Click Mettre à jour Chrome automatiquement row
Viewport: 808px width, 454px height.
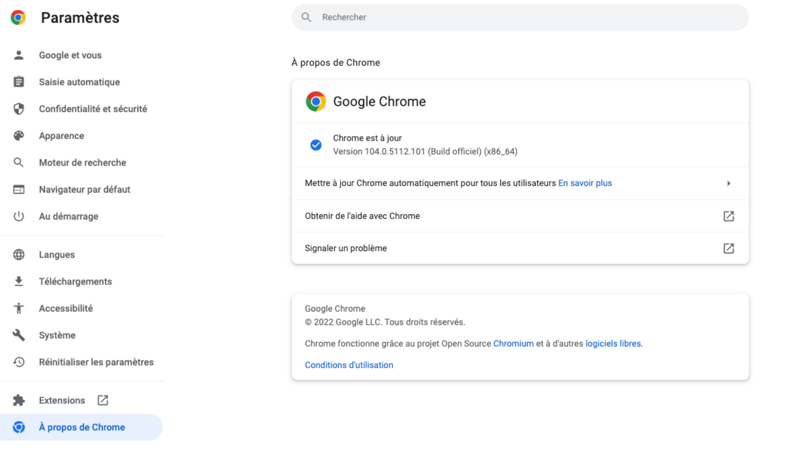(x=520, y=183)
